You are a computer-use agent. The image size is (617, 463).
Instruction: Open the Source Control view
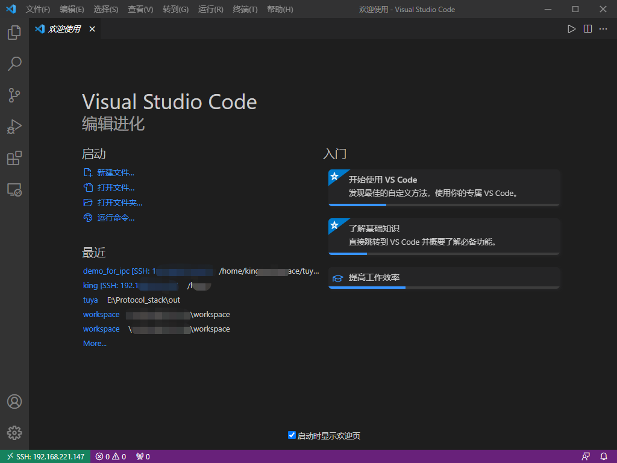coord(14,95)
